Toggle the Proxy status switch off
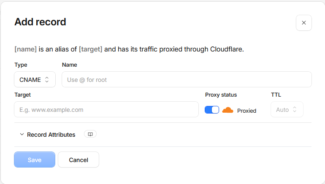The image size is (325, 184). (212, 110)
